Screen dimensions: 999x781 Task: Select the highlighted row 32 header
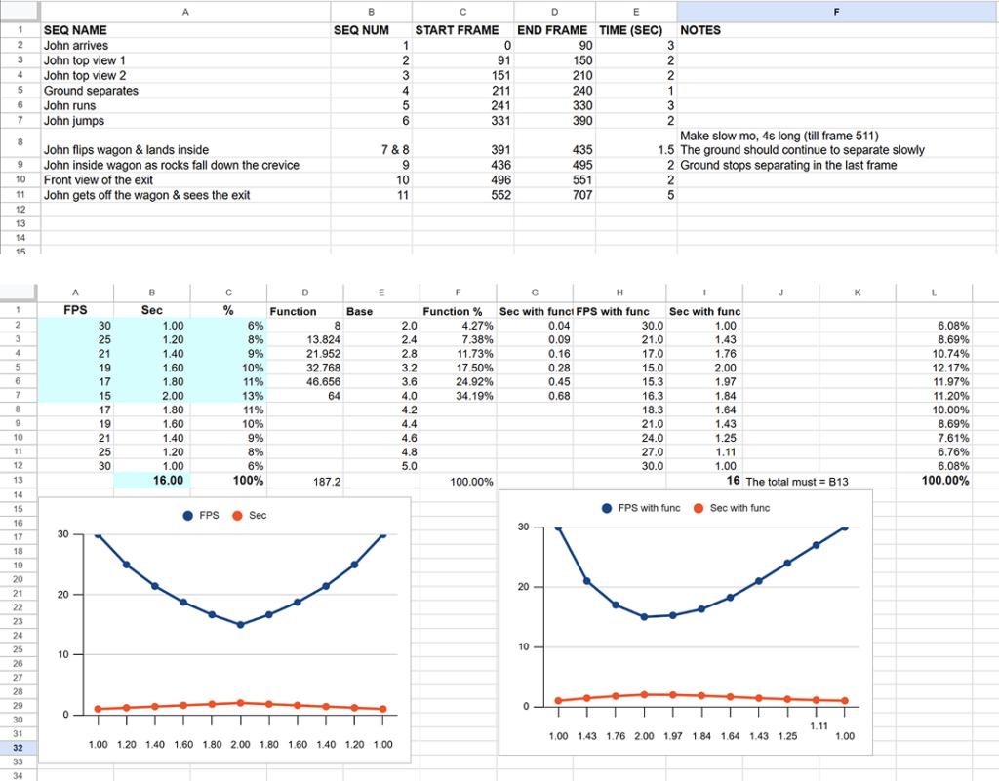coord(19,748)
